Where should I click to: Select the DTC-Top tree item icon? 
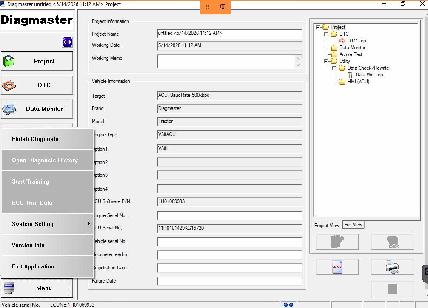click(x=342, y=41)
